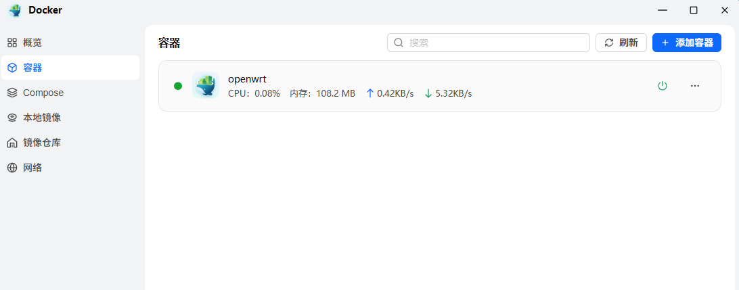
Task: Click the 容器 page heading
Action: click(169, 43)
